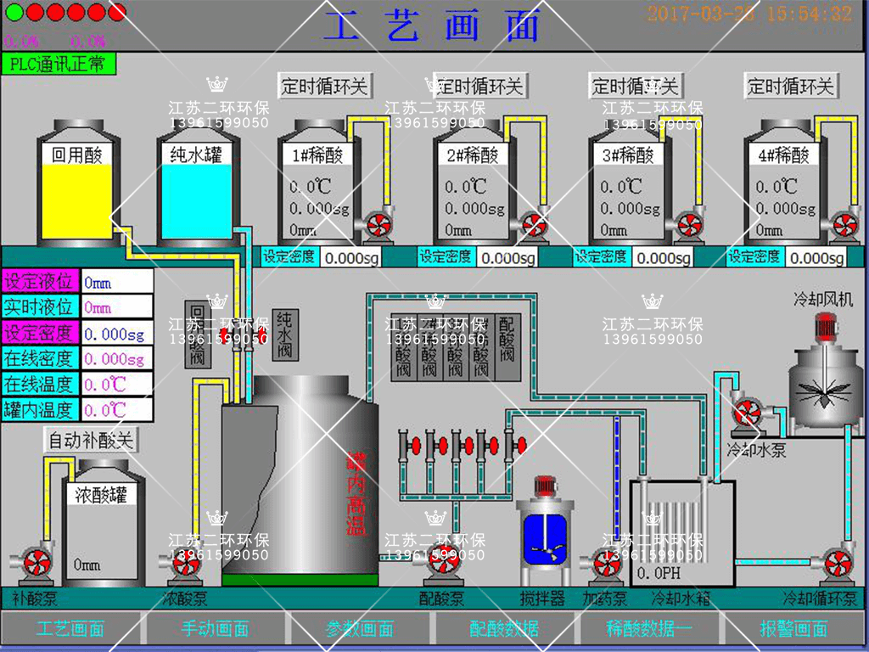The image size is (869, 652).
Task: Switch to the 参数画面 parameters tab
Action: pos(360,629)
